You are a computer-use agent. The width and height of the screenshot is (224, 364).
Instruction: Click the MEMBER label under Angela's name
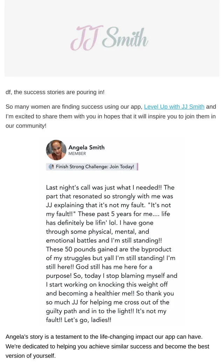77,154
